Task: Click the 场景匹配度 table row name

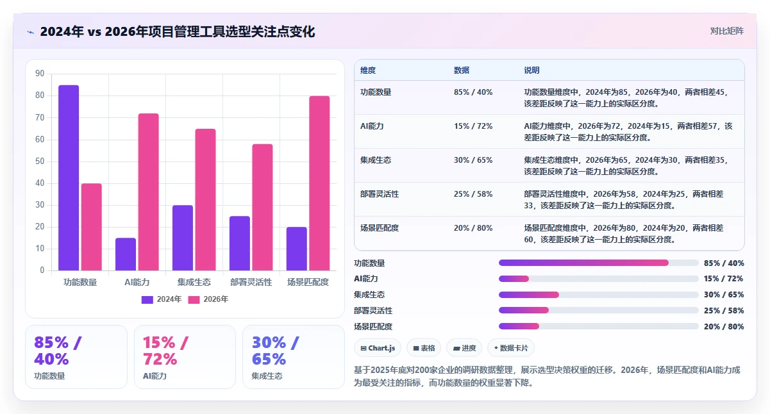Action: pos(380,228)
